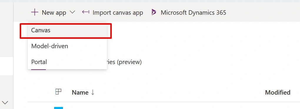Collapse the New app dropdown chevron
300x109 pixels.
[72, 12]
